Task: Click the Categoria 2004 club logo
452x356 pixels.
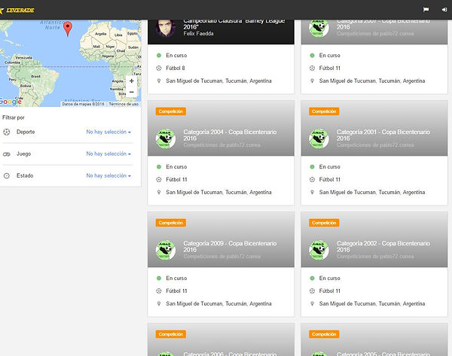Action: [x=166, y=138]
